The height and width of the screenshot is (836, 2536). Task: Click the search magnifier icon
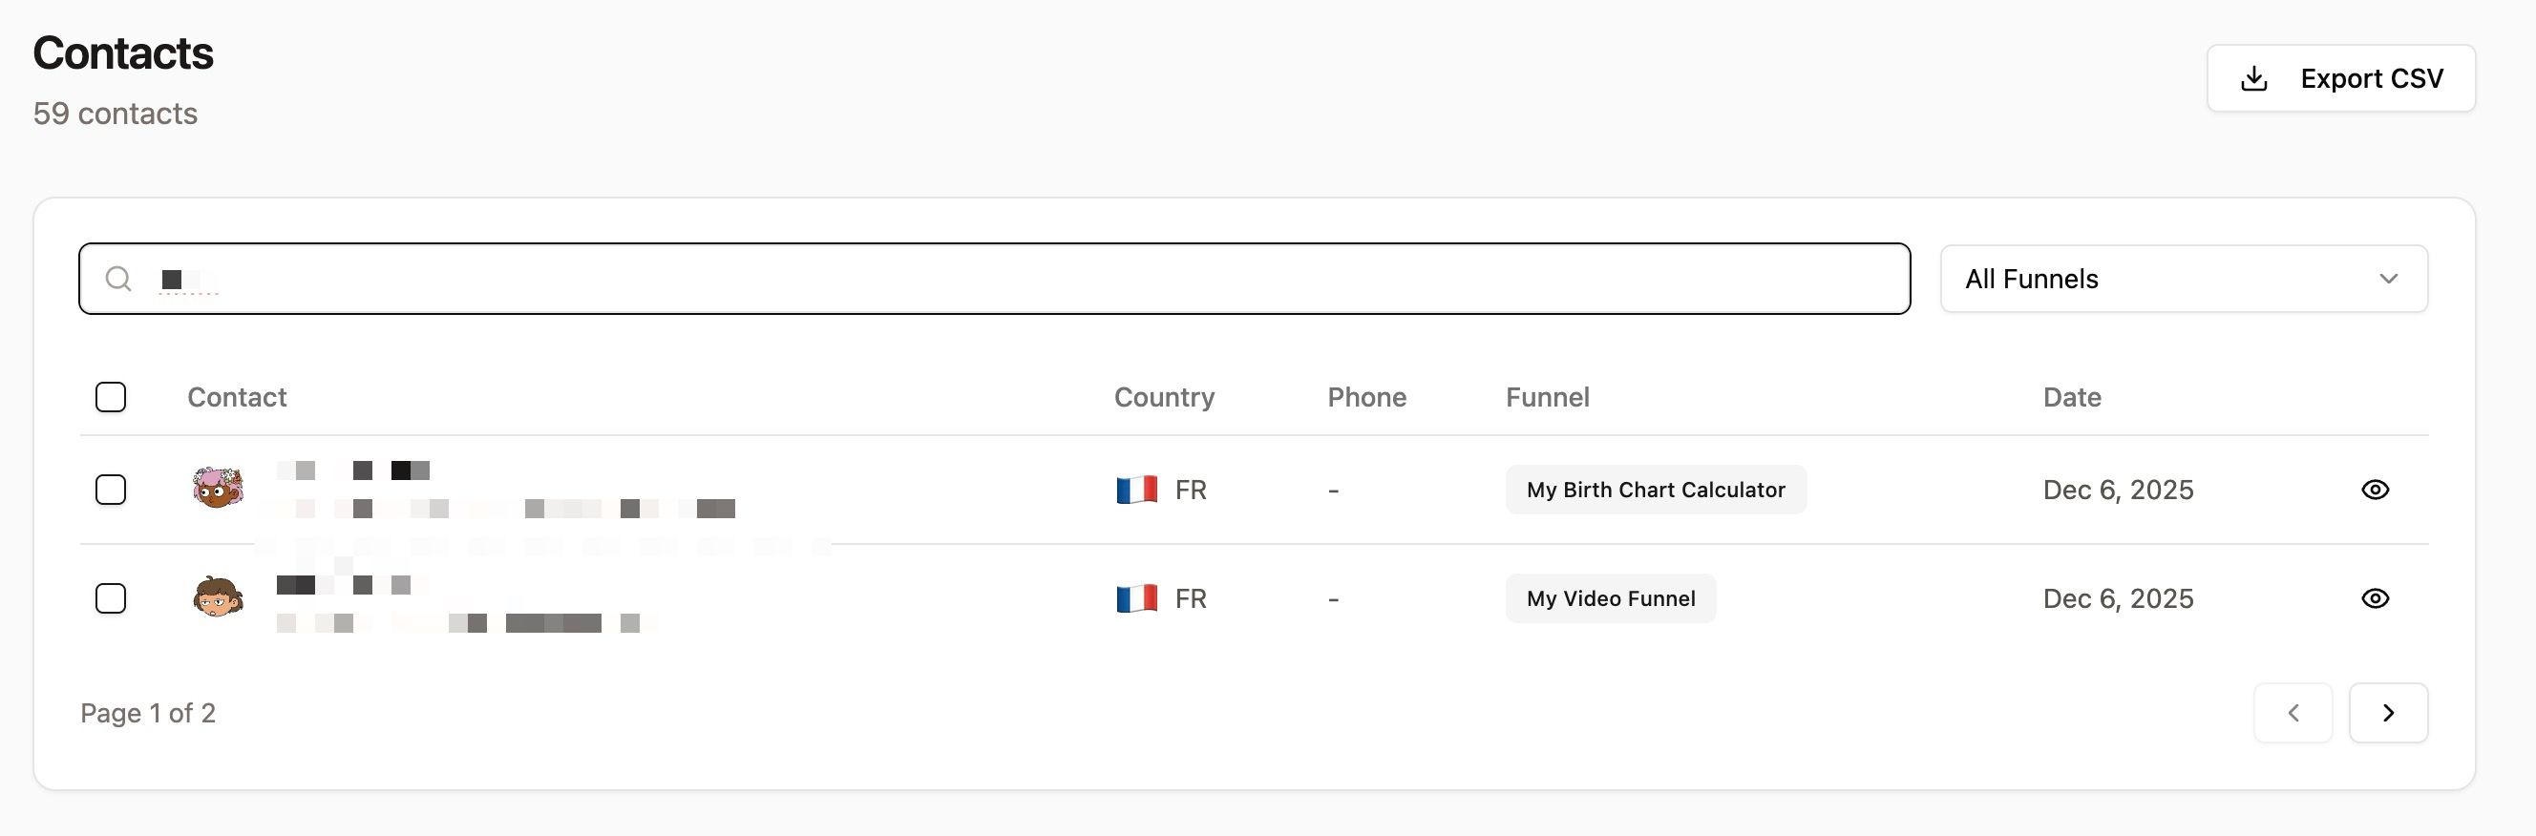coord(118,280)
